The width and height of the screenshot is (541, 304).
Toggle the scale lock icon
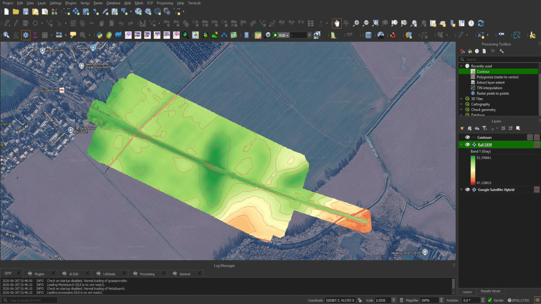coord(401,300)
